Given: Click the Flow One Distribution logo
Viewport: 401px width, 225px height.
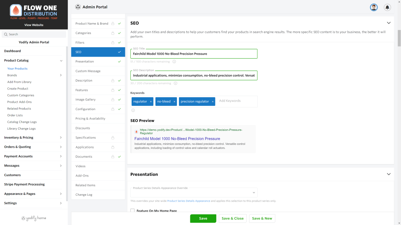Looking at the screenshot, I should [x=33, y=12].
